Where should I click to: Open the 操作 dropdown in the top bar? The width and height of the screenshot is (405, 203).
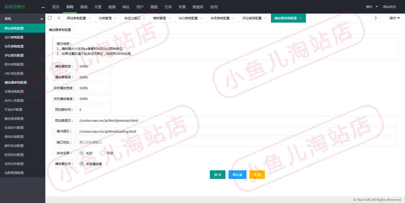tap(372, 7)
